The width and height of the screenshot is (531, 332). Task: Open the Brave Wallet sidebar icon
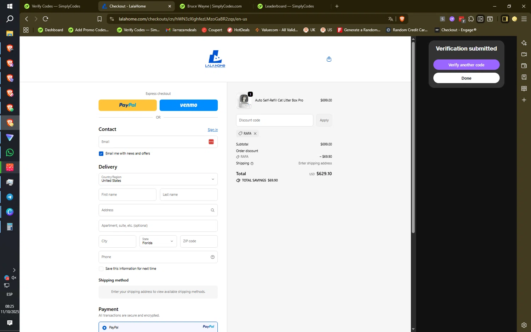coord(524,66)
